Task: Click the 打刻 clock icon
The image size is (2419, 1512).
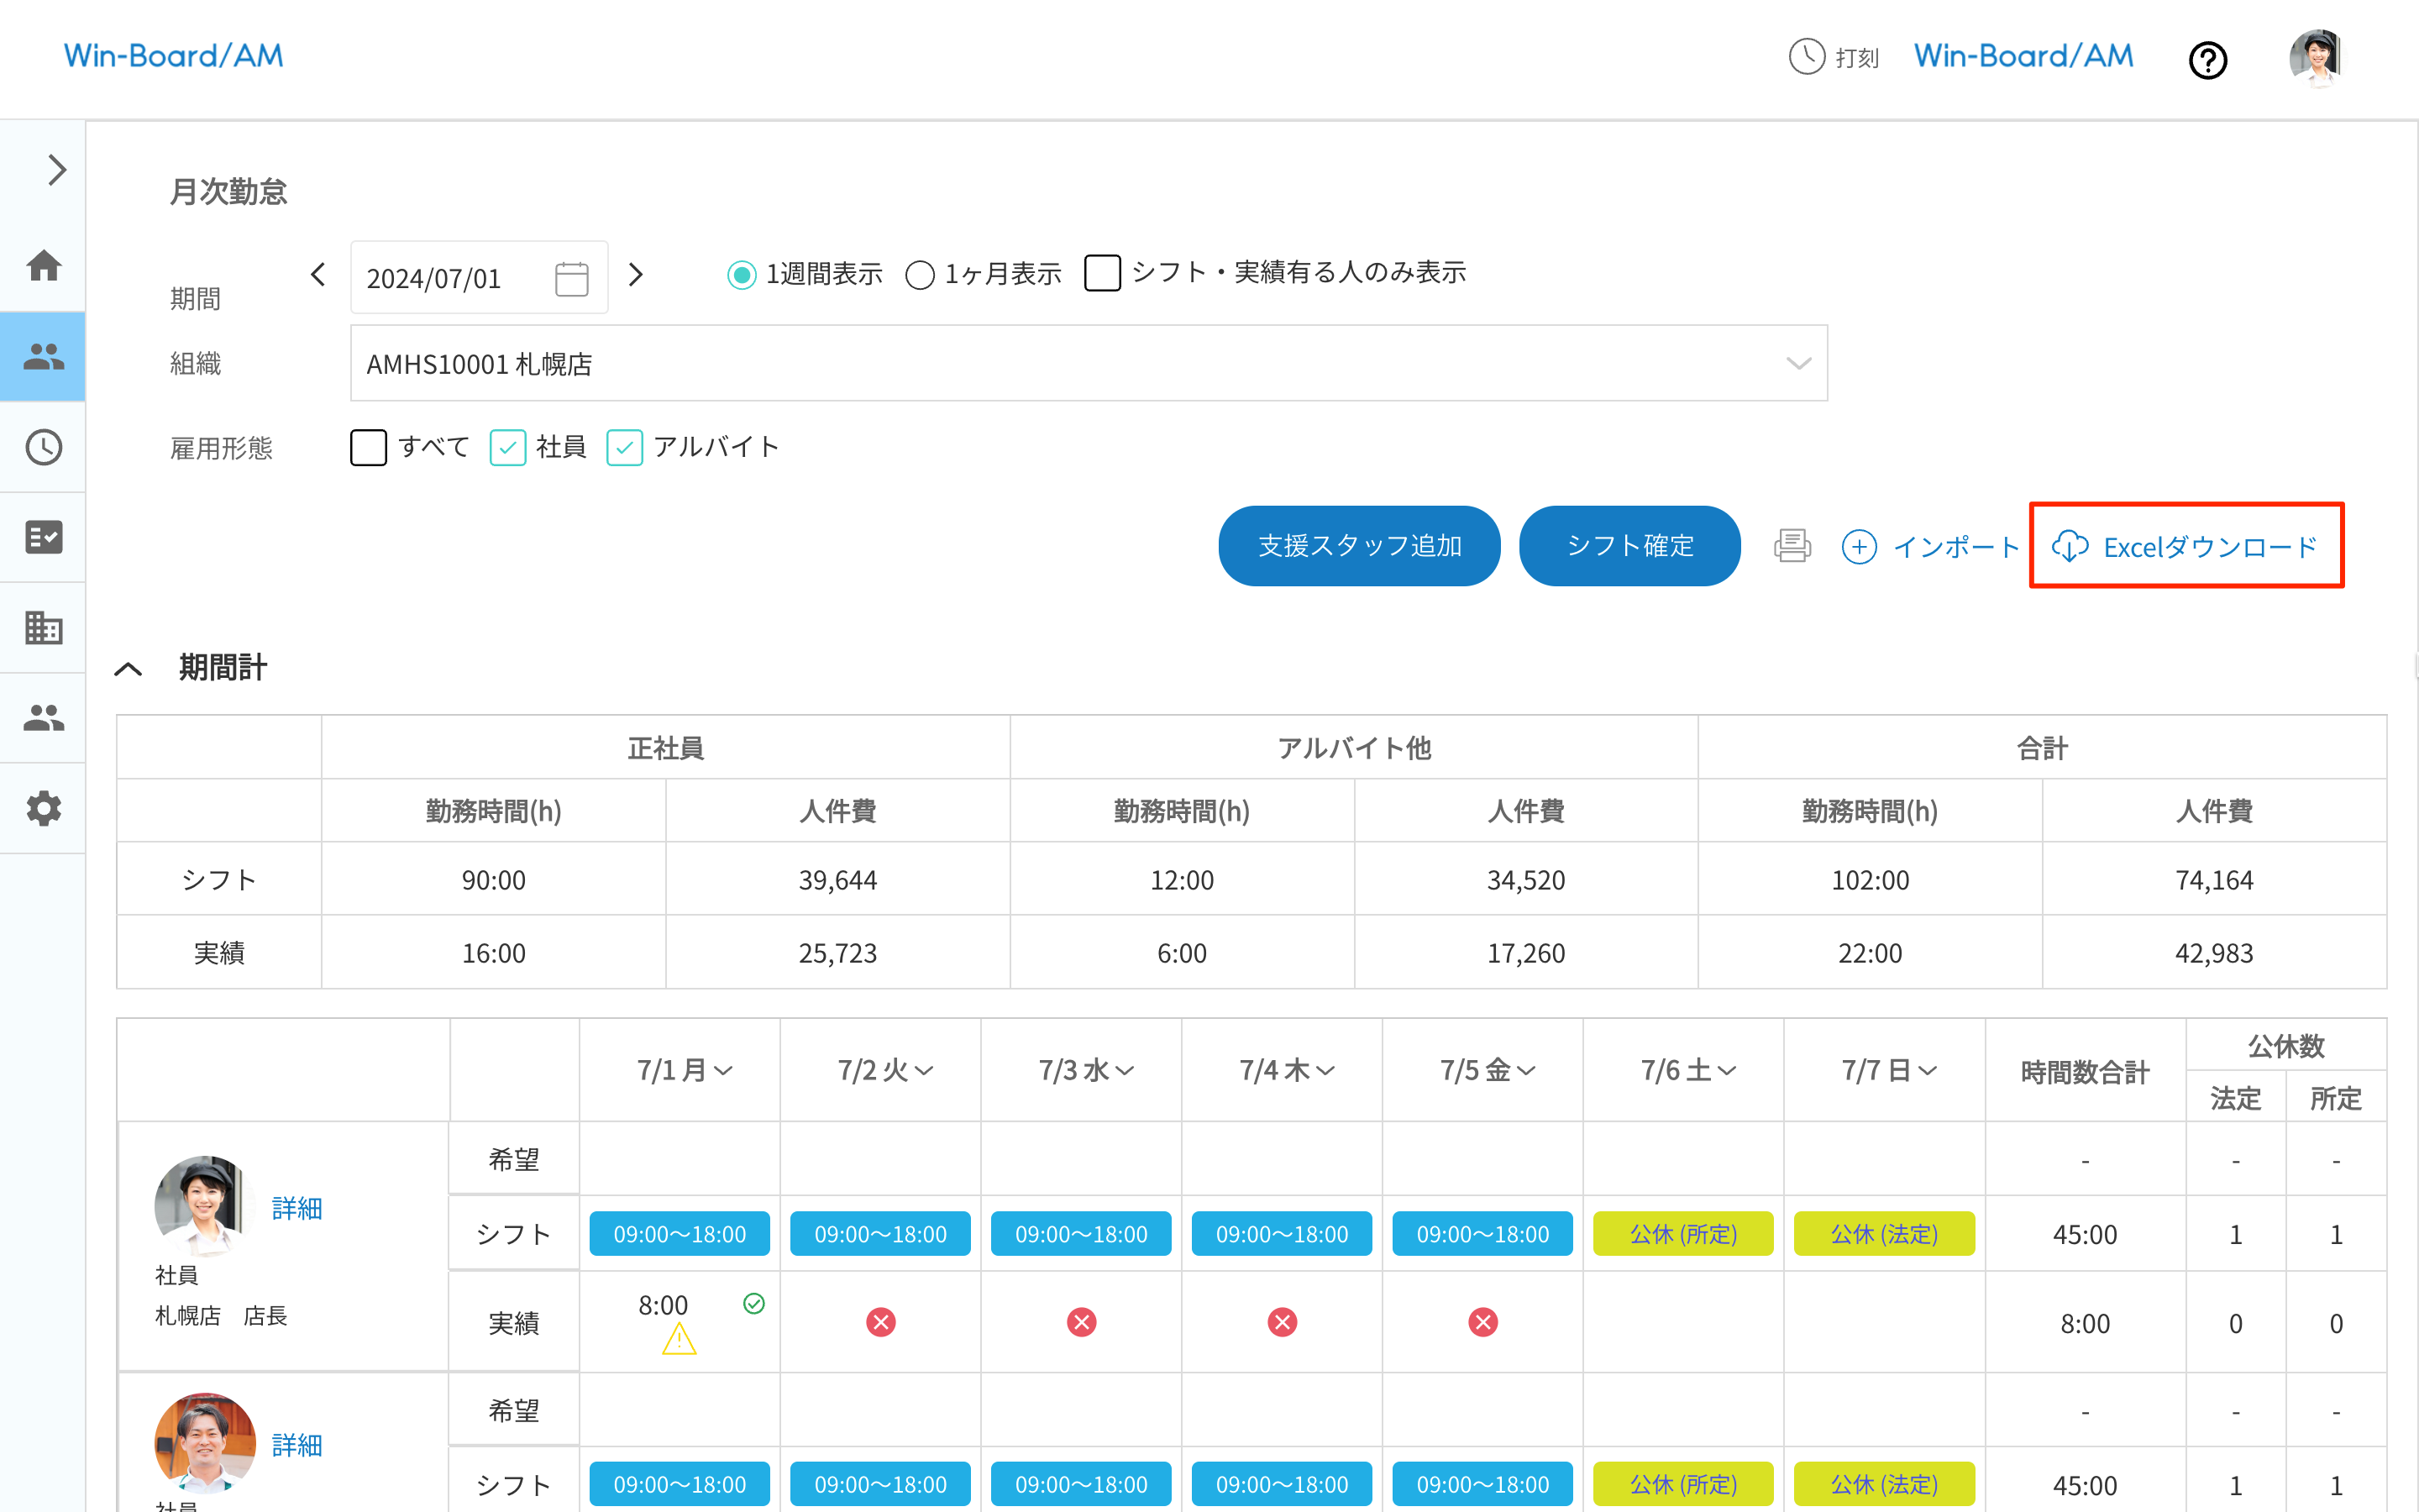Action: tap(1808, 57)
